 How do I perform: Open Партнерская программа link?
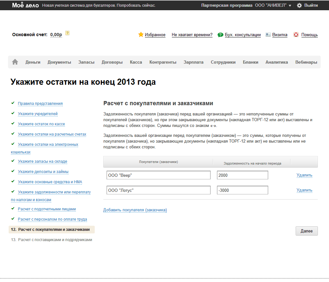tap(227, 5)
